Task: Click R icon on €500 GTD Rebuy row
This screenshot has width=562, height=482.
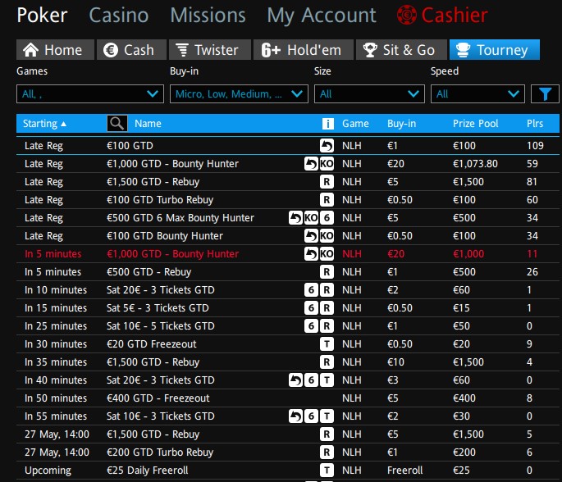Action: pos(327,272)
